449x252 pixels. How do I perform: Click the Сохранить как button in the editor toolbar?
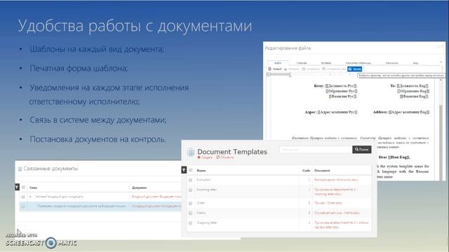(x=334, y=69)
